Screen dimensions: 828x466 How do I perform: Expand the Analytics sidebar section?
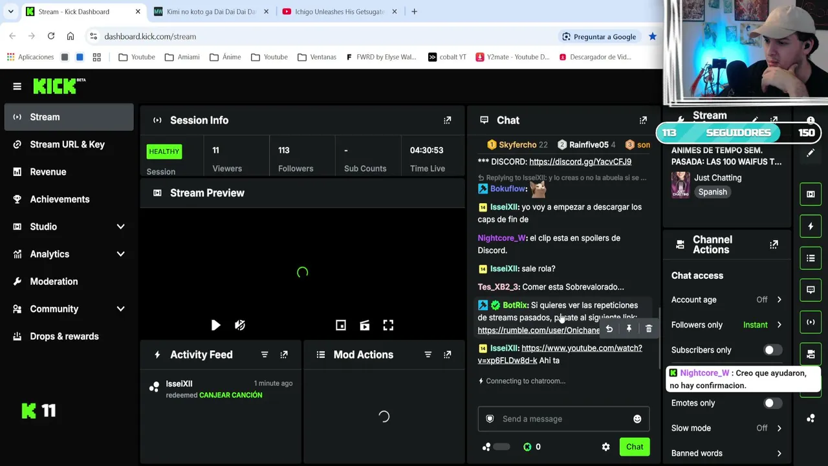[120, 254]
